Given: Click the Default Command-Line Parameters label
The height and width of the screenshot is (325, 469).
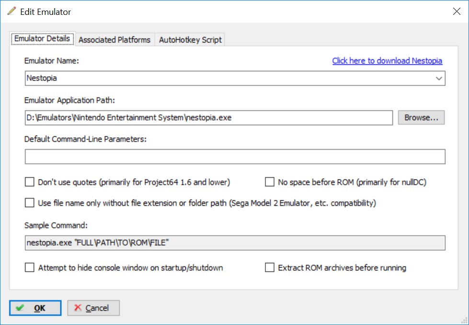Looking at the screenshot, I should tap(85, 139).
